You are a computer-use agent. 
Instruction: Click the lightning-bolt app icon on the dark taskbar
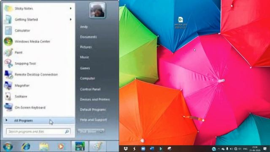point(134,149)
